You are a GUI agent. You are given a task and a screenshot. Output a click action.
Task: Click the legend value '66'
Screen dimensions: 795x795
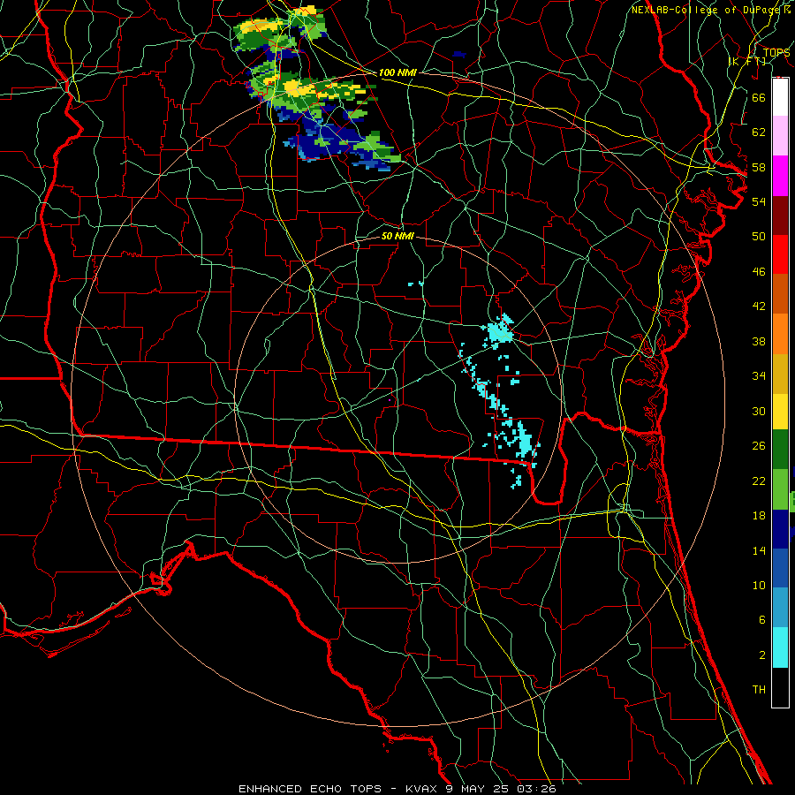click(759, 97)
